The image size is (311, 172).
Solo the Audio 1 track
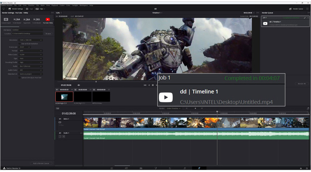click(x=60, y=137)
